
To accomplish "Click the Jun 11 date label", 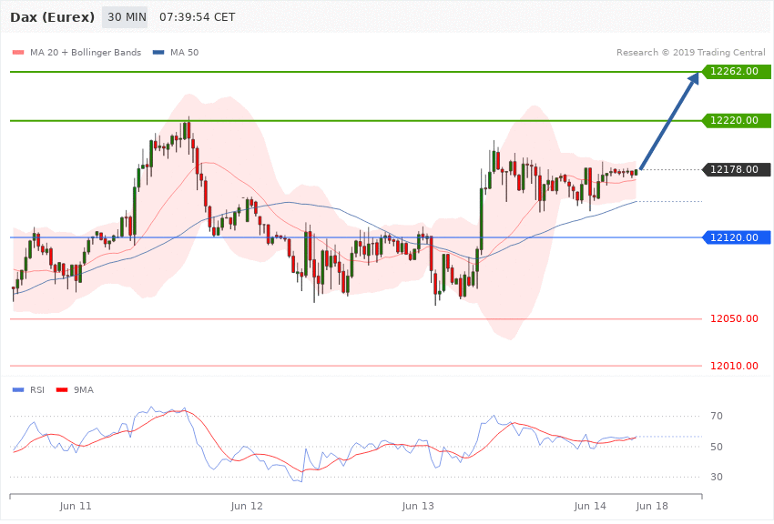I will tap(76, 506).
